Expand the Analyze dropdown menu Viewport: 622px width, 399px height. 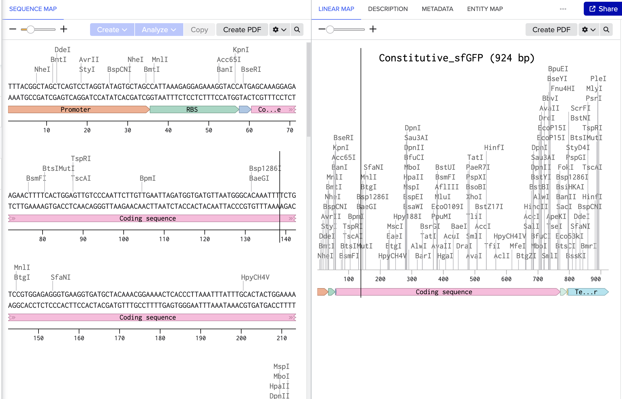(159, 30)
